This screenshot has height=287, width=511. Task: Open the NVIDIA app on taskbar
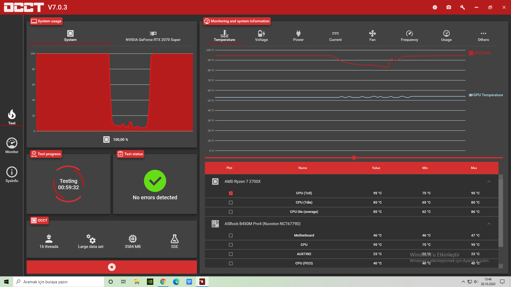[150, 282]
